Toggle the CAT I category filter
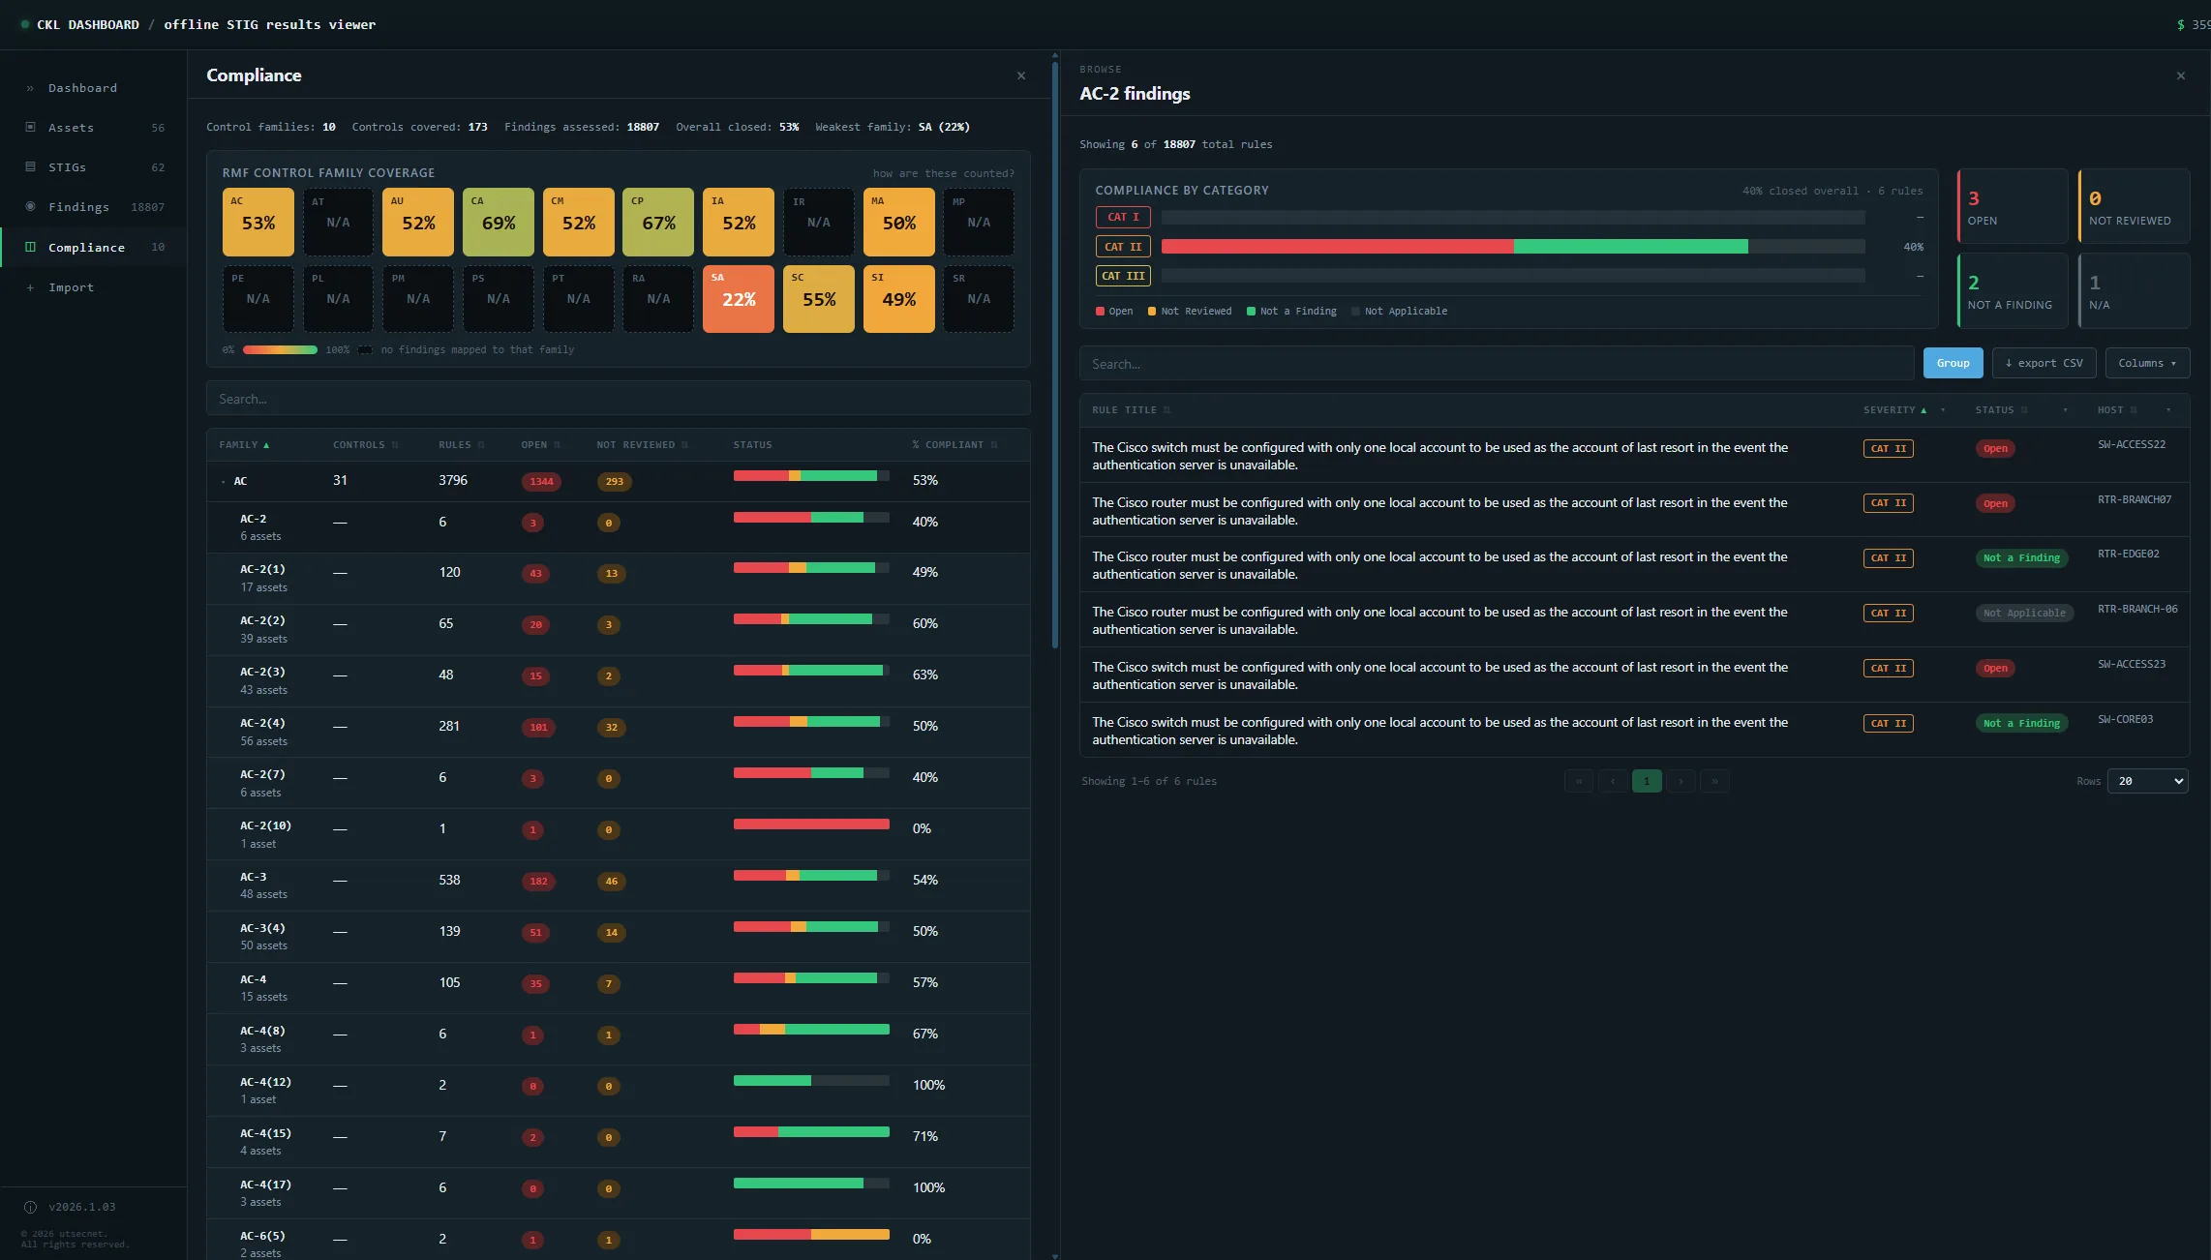The height and width of the screenshot is (1260, 2211). pyautogui.click(x=1123, y=217)
